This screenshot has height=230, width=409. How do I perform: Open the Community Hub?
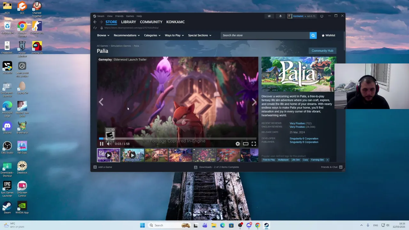click(x=322, y=51)
